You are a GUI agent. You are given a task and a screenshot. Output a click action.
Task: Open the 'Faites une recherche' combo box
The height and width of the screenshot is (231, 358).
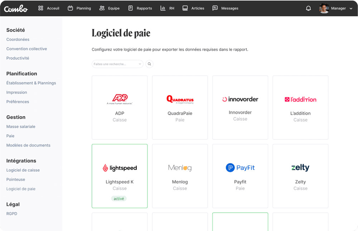[x=117, y=64]
